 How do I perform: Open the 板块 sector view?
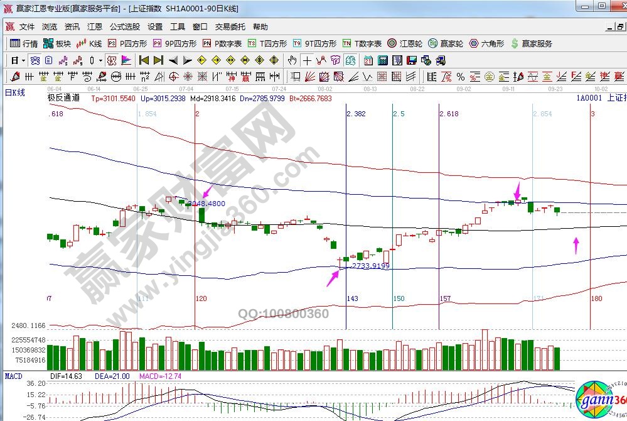pos(56,43)
